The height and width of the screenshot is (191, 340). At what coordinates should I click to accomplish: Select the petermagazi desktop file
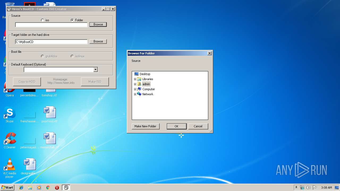coord(29,141)
